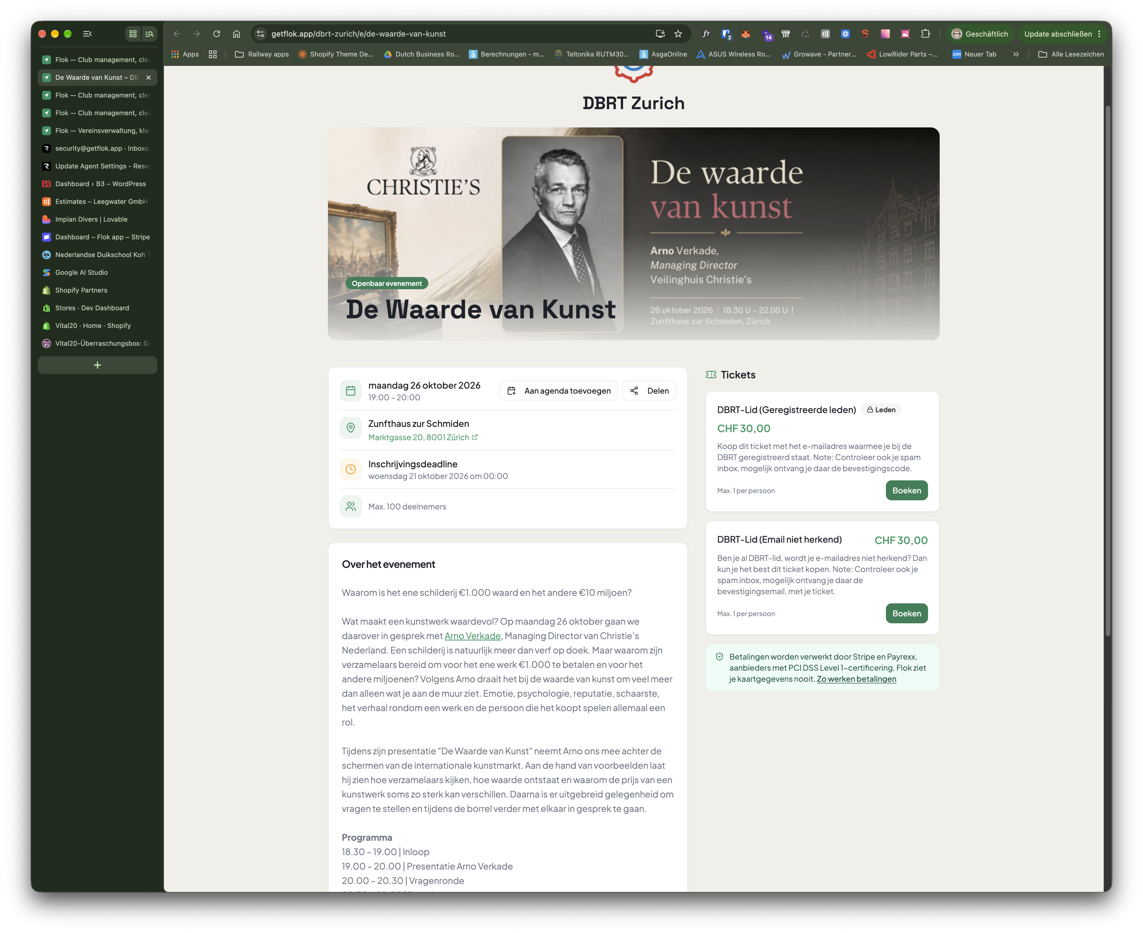Switch to Dashboard Flok app Stripe tab
Screen dimensions: 1143x933
click(x=97, y=237)
